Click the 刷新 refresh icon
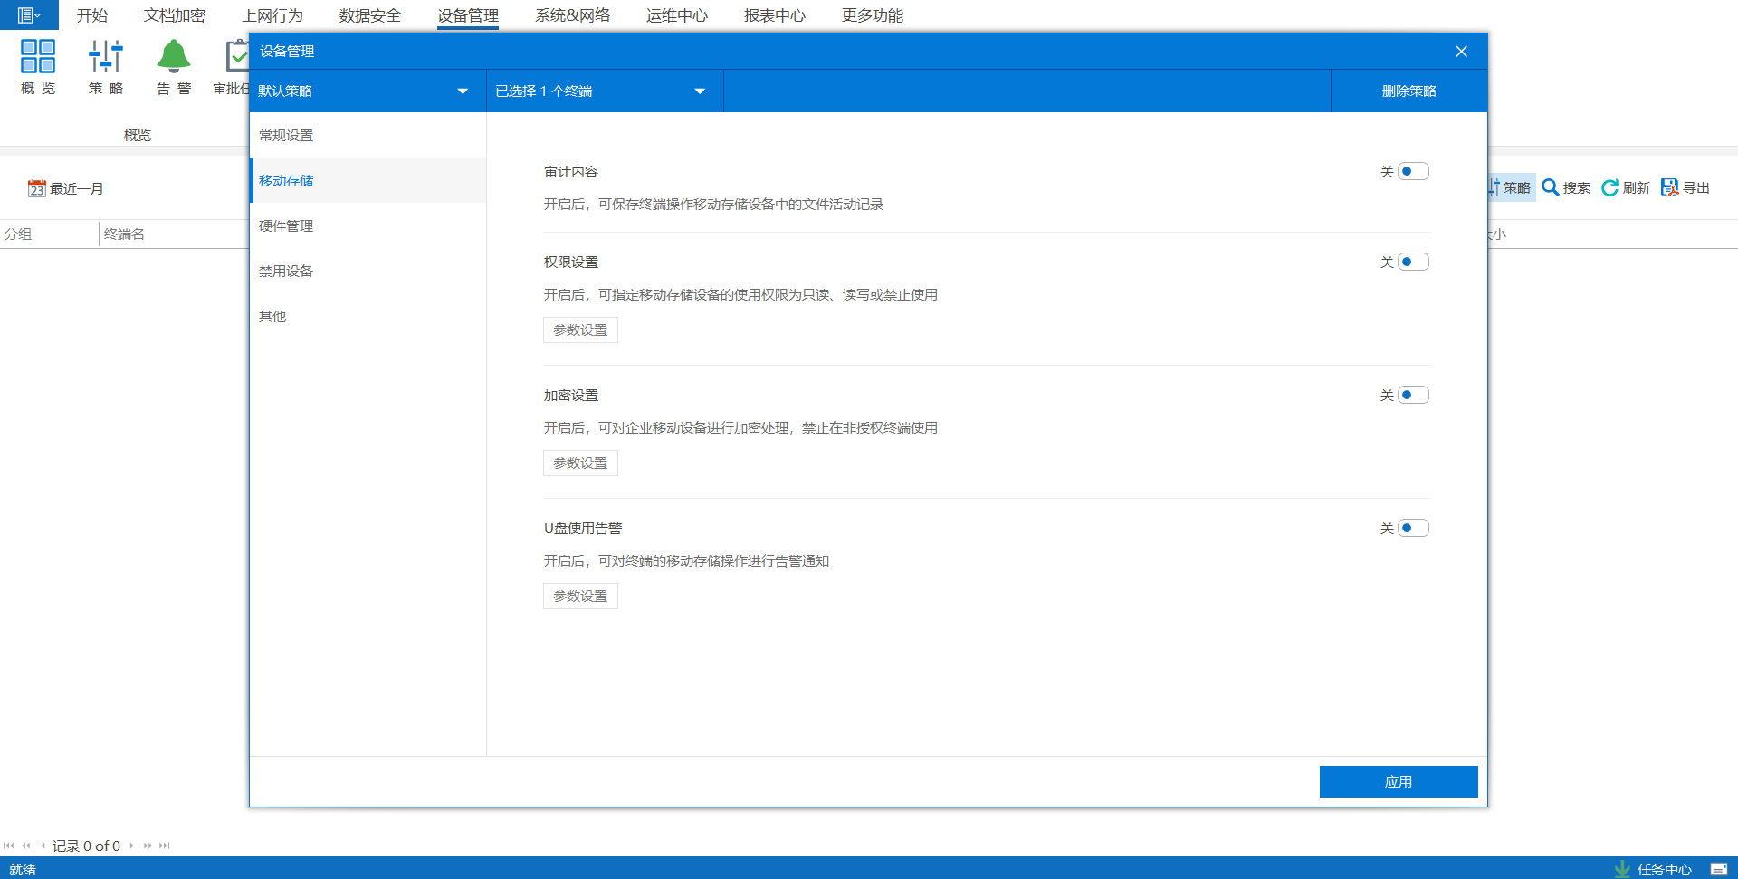The image size is (1738, 879). click(x=1609, y=187)
